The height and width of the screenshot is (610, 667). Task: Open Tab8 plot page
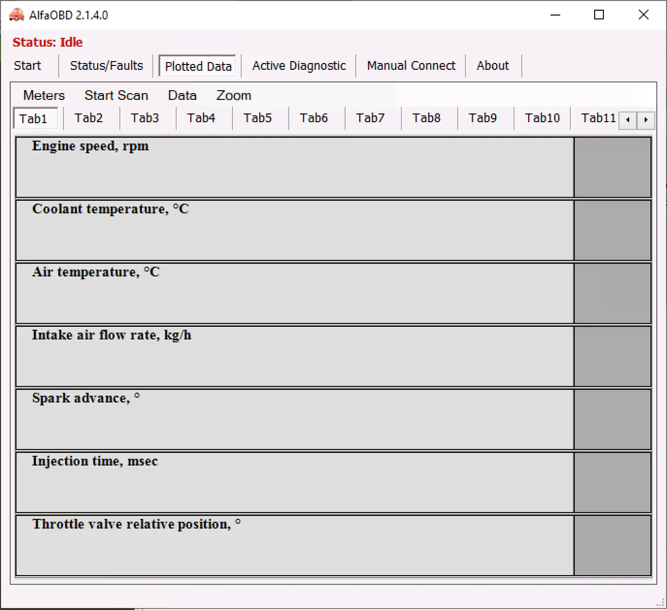(426, 118)
